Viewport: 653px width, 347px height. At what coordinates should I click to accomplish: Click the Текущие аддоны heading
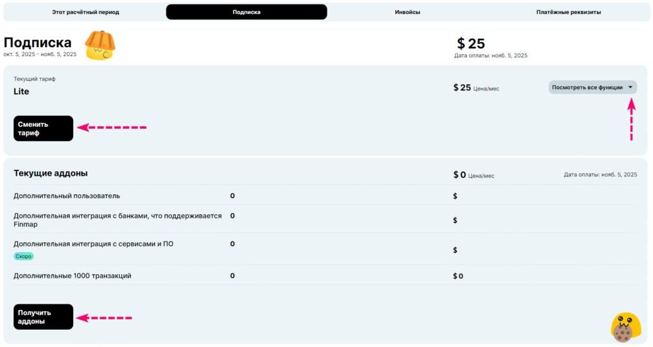tap(50, 173)
